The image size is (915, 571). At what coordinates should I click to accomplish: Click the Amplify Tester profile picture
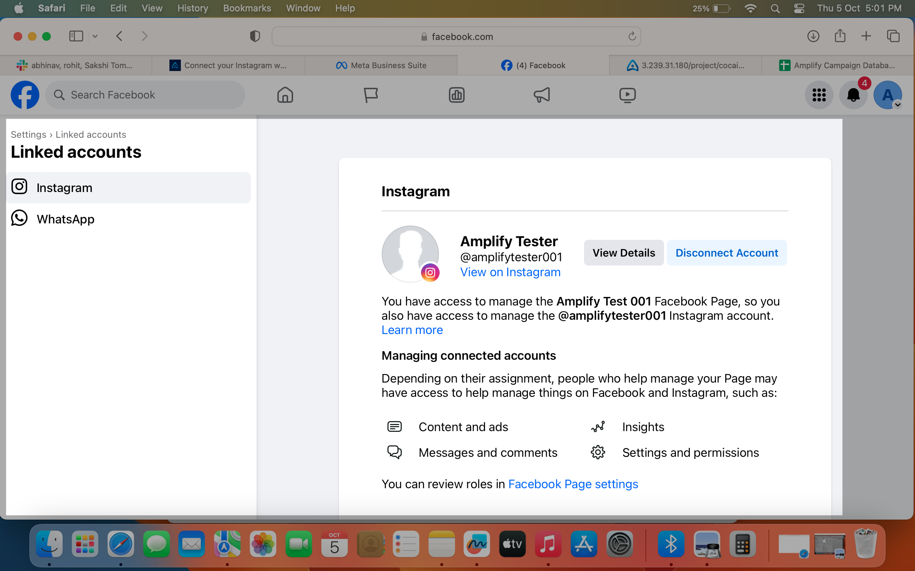coord(410,254)
